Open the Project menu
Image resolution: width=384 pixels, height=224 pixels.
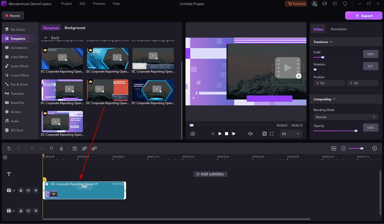pyautogui.click(x=67, y=4)
